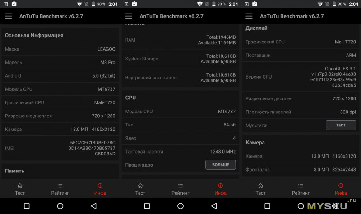This screenshot has width=361, height=214.
Task: Tap the Внутренний накопитель row
Action: pos(180,78)
